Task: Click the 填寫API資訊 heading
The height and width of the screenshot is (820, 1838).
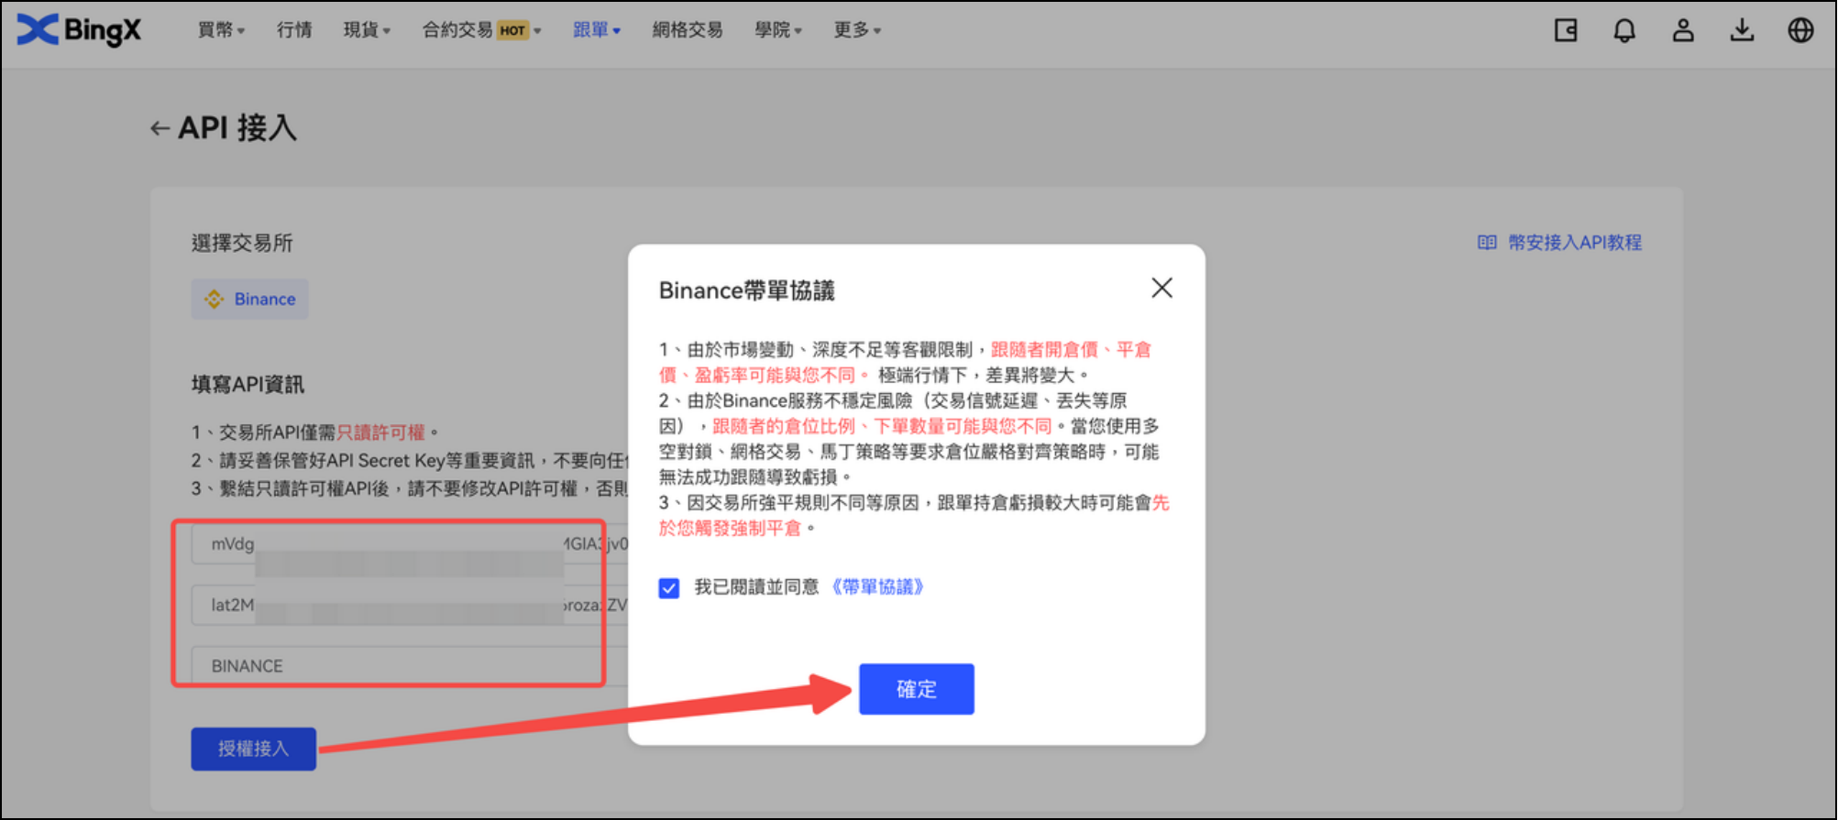Action: coord(248,384)
